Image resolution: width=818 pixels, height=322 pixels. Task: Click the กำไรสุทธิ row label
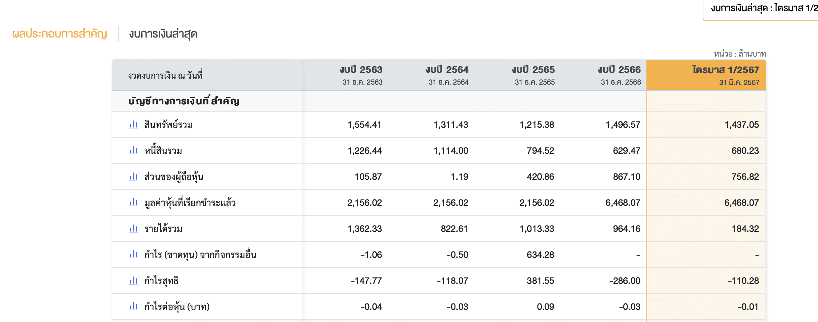(x=161, y=281)
